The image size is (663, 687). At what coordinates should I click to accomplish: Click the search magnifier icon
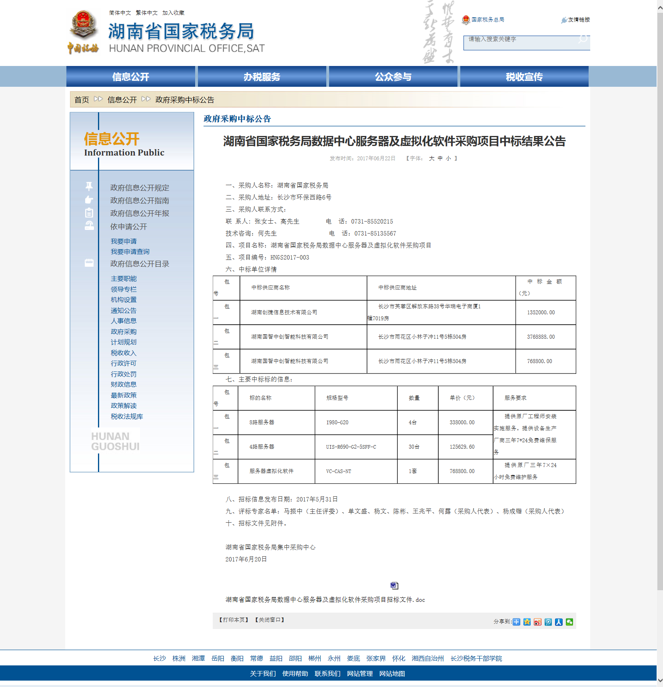[x=583, y=39]
